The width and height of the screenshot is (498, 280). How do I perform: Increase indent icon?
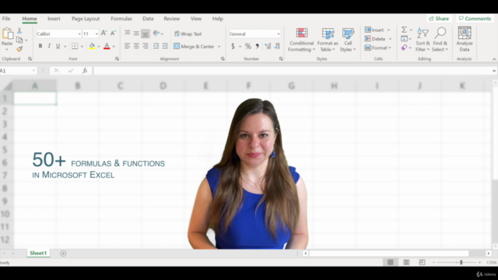pyautogui.click(x=164, y=47)
